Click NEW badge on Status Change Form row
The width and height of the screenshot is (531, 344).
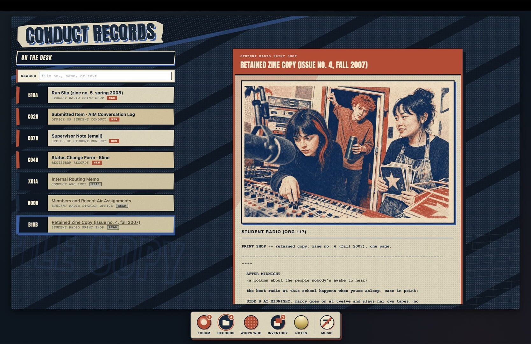pyautogui.click(x=97, y=163)
